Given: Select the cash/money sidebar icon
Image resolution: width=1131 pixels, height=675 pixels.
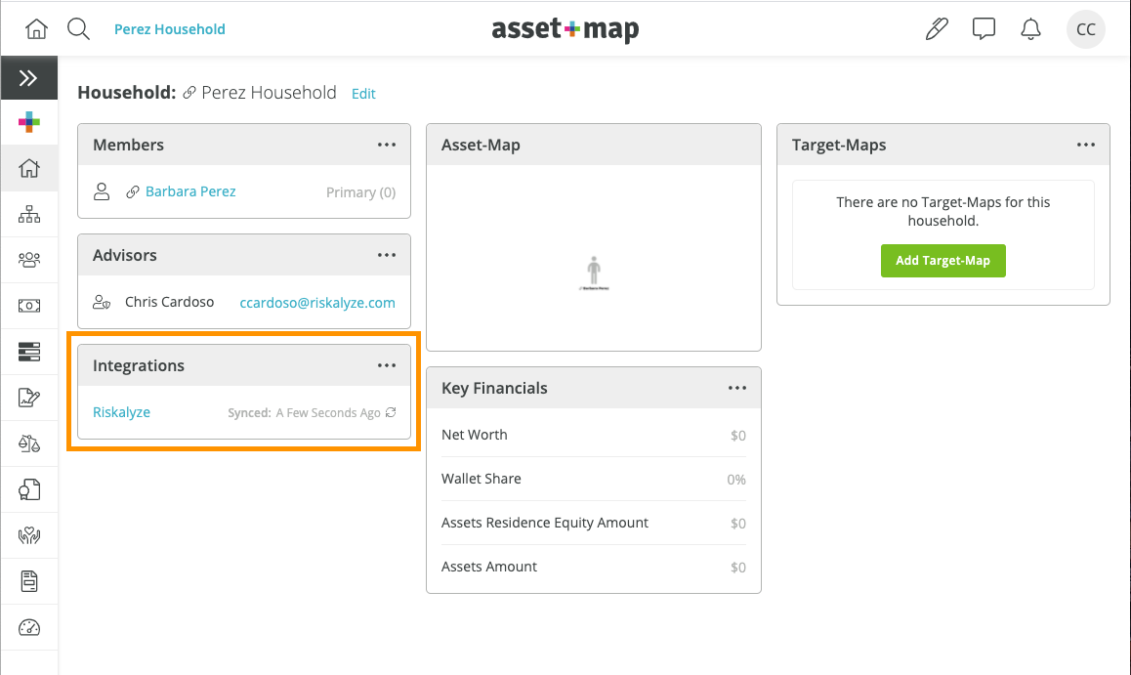Looking at the screenshot, I should click(x=29, y=306).
